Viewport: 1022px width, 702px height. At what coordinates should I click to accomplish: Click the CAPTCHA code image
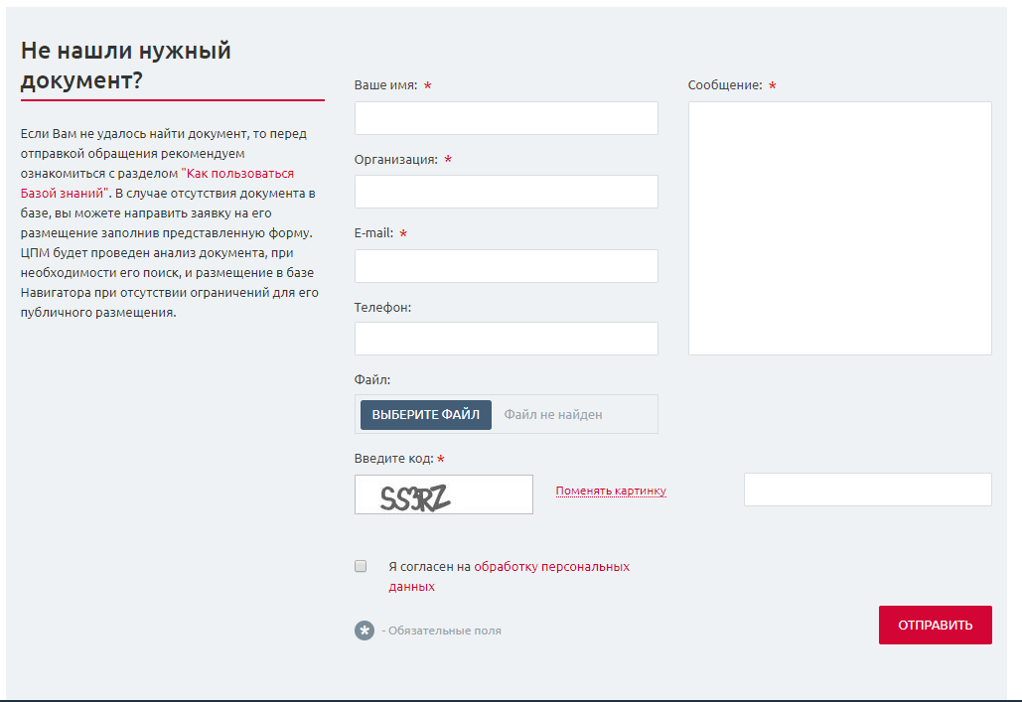(443, 494)
